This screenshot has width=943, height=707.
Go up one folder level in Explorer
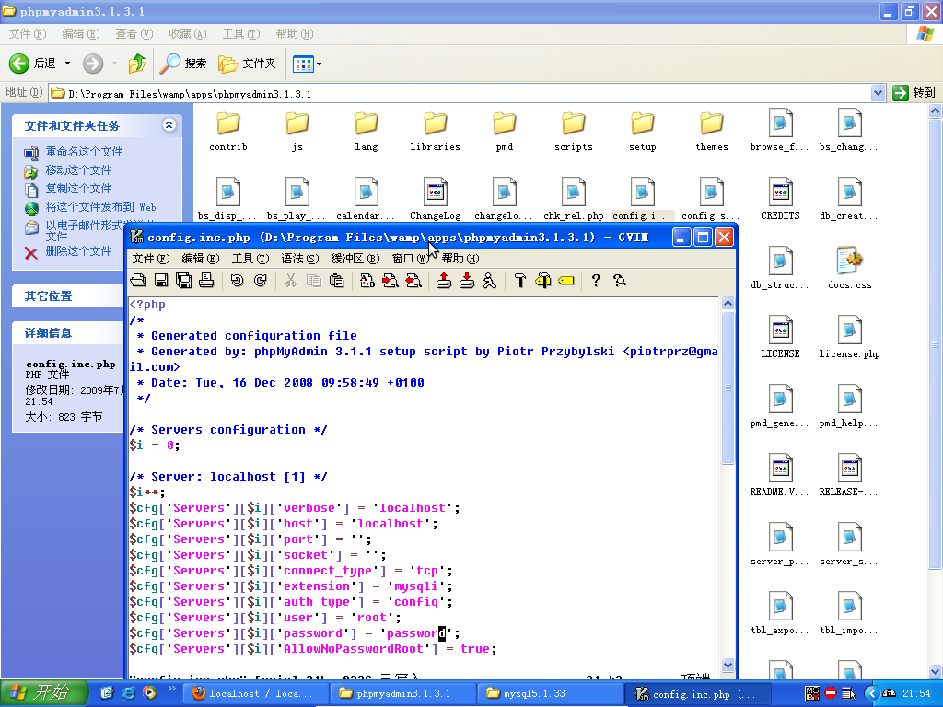pyautogui.click(x=137, y=64)
